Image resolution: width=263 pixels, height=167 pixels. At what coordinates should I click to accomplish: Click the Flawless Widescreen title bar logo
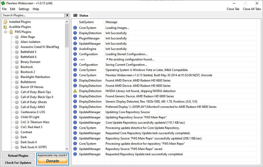pos(3,3)
